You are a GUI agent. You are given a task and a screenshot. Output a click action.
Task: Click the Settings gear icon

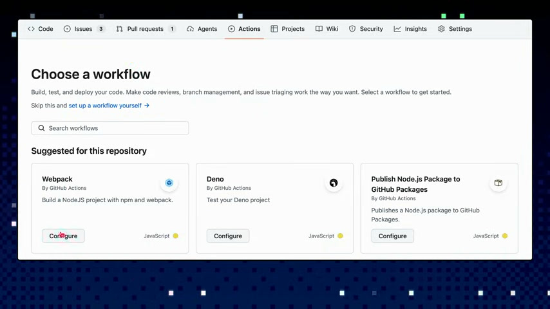click(x=441, y=29)
